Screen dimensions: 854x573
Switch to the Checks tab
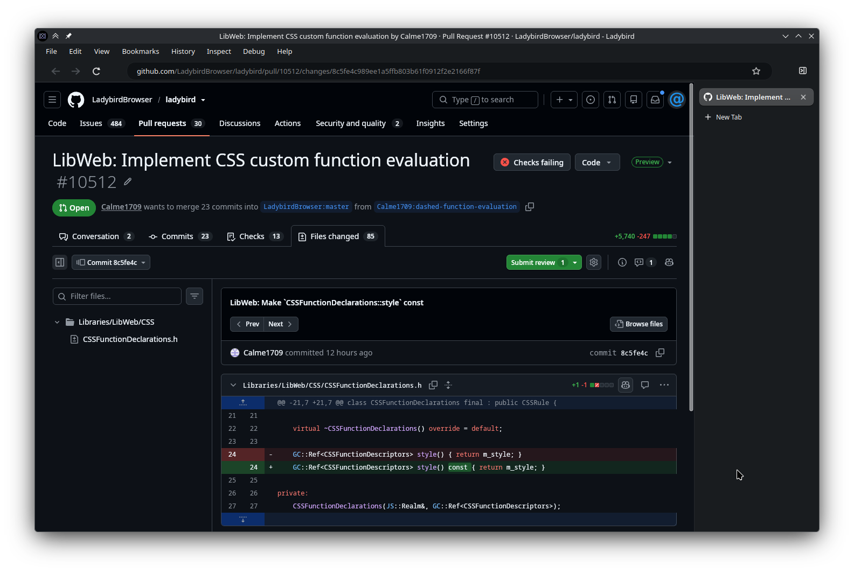click(x=254, y=236)
